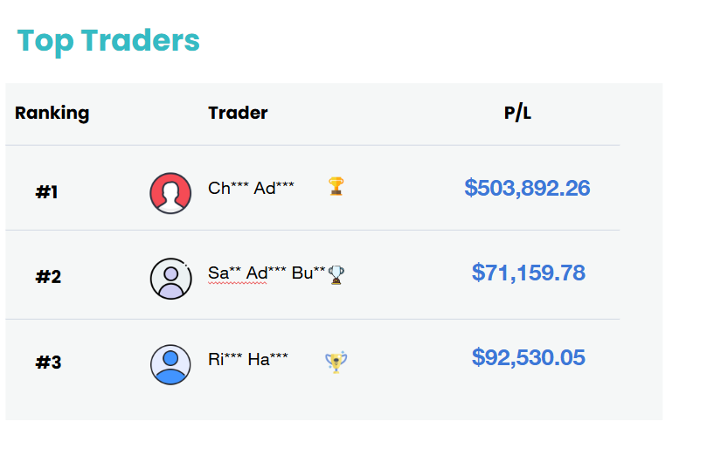
Task: Select the #1 ranking label
Action: pos(46,192)
